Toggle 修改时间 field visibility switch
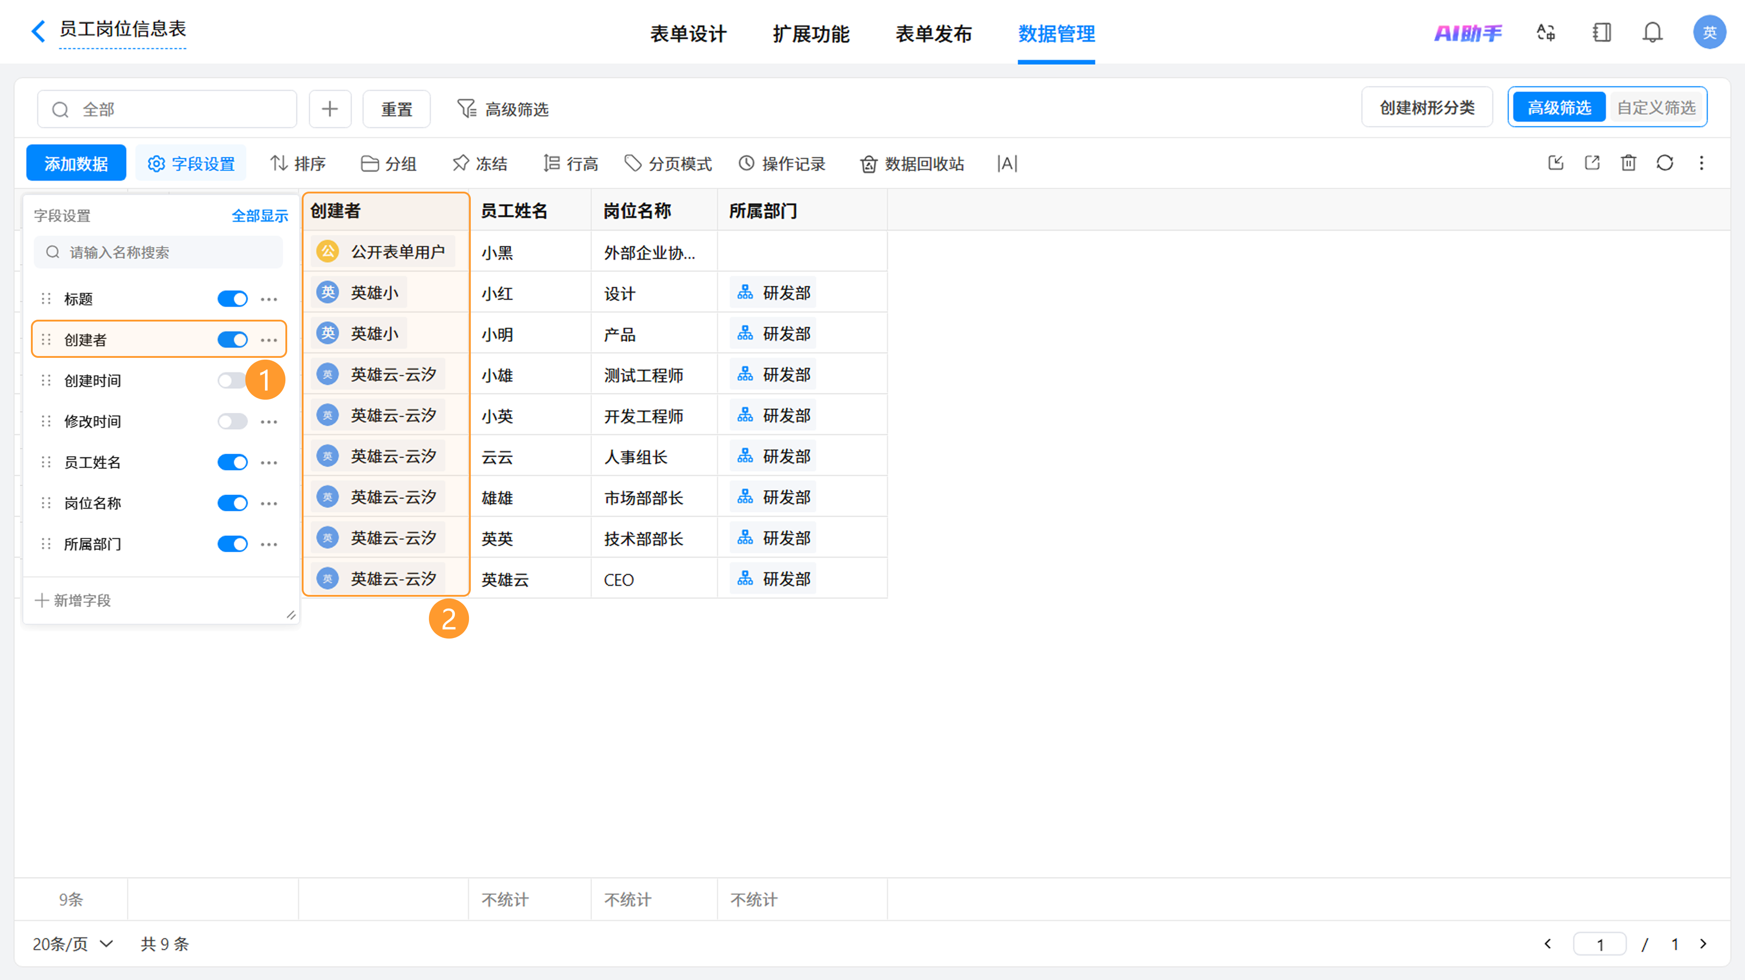The image size is (1745, 980). click(232, 421)
